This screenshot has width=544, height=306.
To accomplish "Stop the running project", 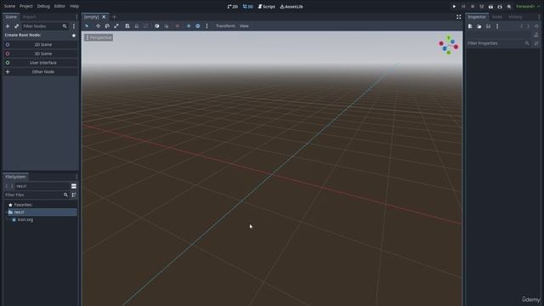I will [x=473, y=7].
